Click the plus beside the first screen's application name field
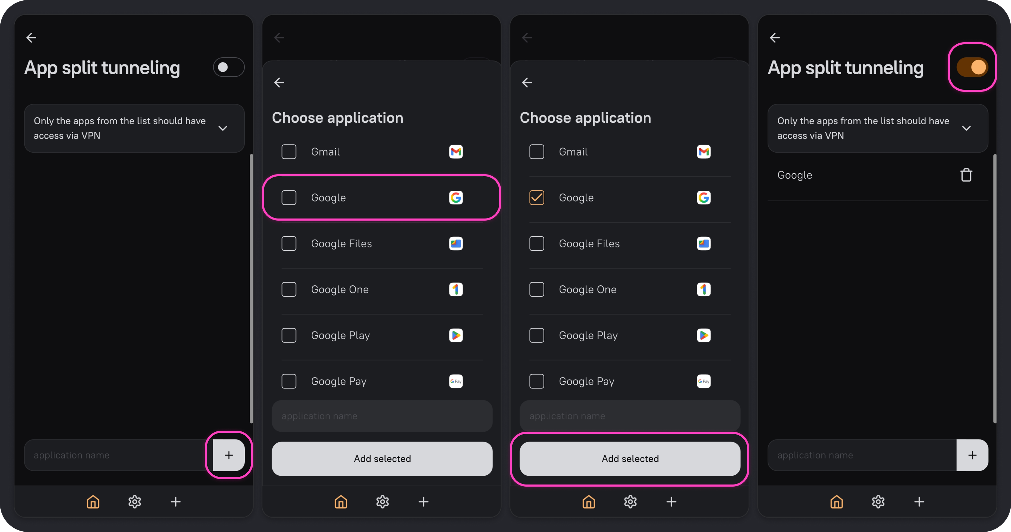Viewport: 1011px width, 532px height. 229,455
